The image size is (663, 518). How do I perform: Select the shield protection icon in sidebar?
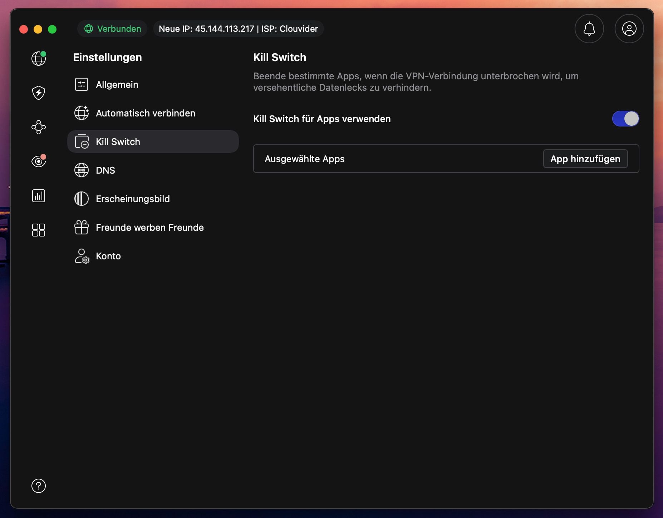click(x=39, y=93)
